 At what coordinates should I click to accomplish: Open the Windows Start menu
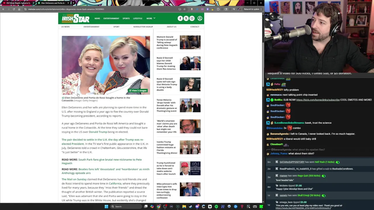point(106,206)
